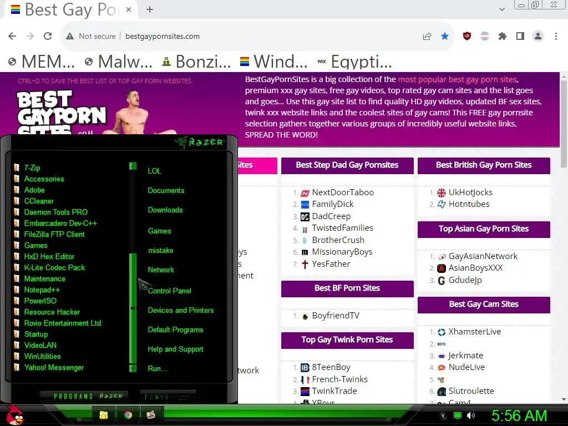Open Chrome's three-dot menu

(x=556, y=36)
